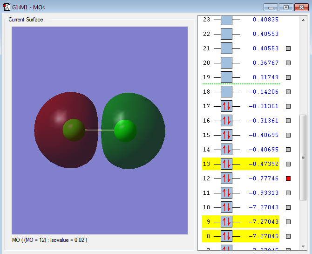Select the orbital box for MO 9

[226, 222]
